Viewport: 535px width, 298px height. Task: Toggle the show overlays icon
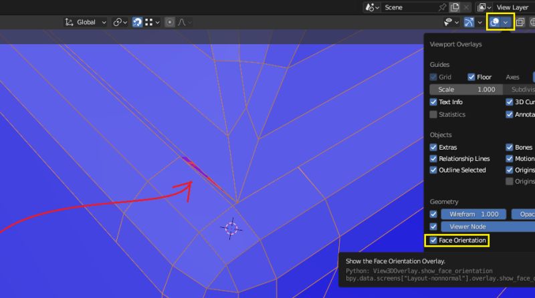494,22
